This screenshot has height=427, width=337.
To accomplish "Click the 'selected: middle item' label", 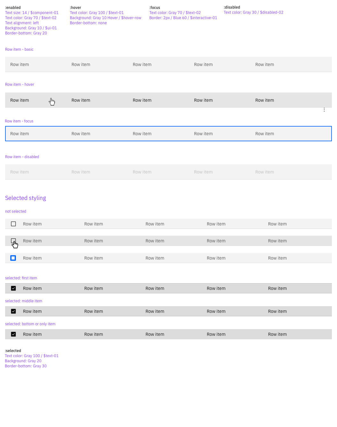I will 24,301.
